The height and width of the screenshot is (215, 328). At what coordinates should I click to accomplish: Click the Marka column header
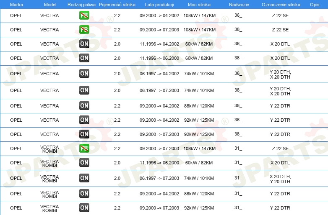[x=16, y=5]
